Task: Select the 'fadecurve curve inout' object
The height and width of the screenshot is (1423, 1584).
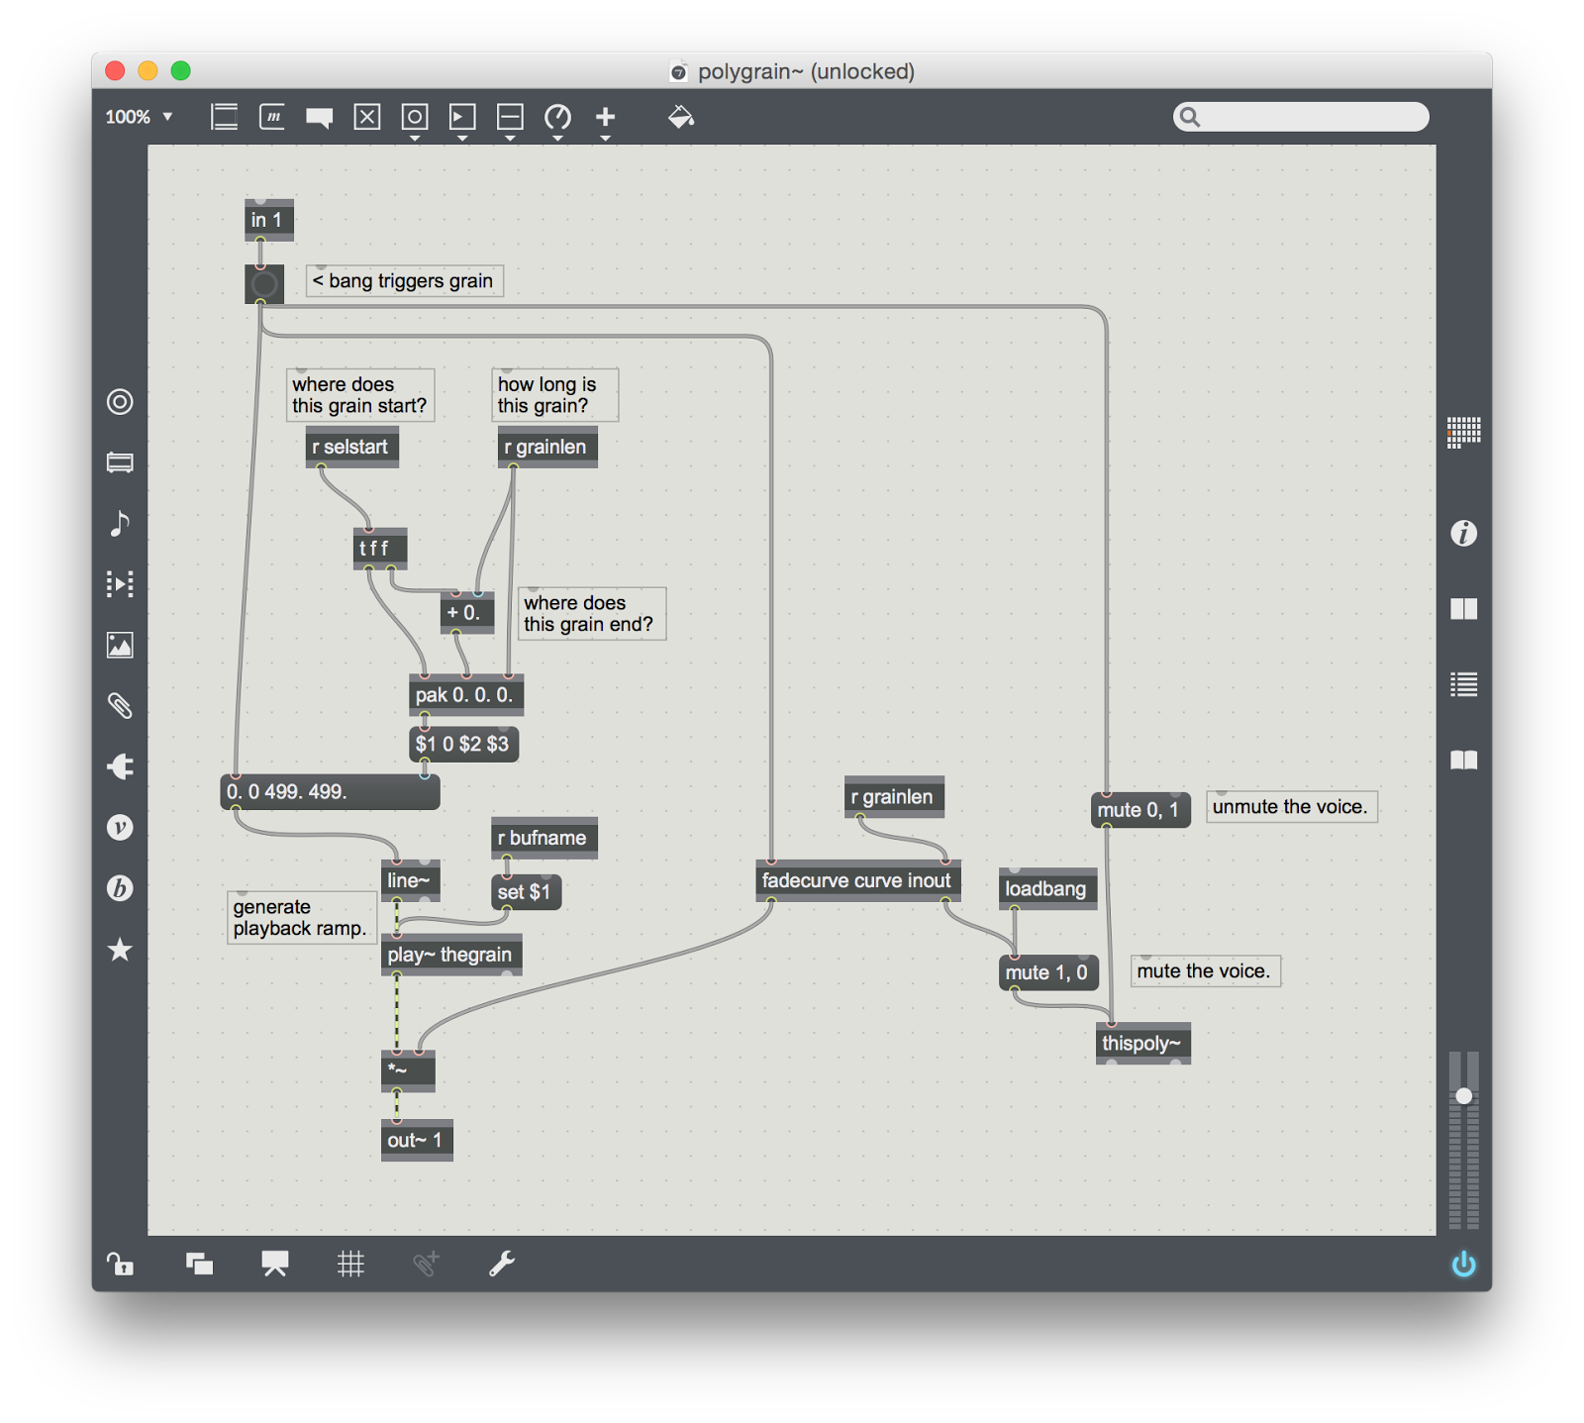Action: [857, 880]
